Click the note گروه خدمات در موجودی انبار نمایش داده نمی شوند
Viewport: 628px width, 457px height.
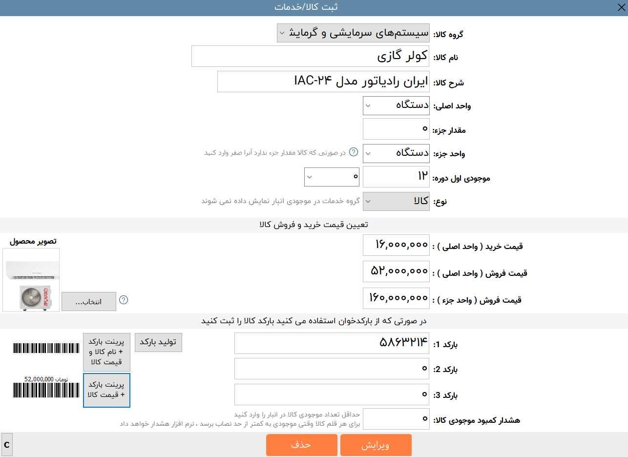(281, 201)
